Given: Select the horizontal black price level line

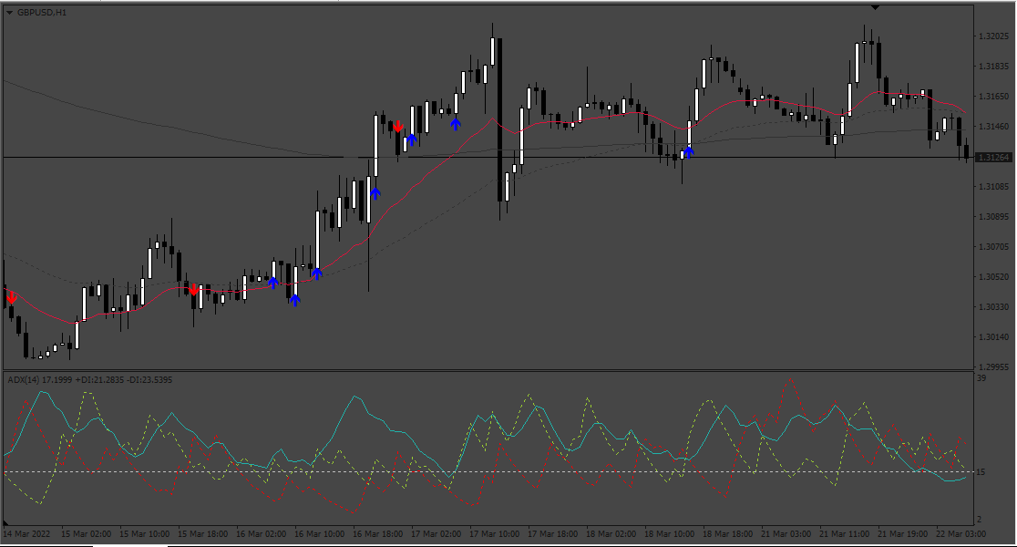Looking at the screenshot, I should point(488,157).
